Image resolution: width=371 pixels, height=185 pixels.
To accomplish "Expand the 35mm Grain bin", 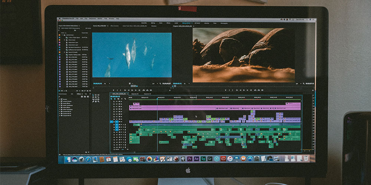I will point(64,40).
